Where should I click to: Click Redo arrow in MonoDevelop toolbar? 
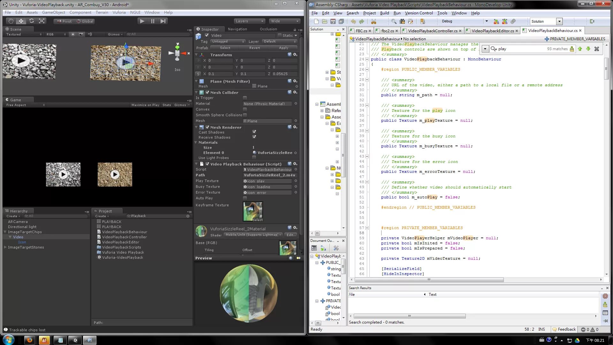pyautogui.click(x=361, y=21)
